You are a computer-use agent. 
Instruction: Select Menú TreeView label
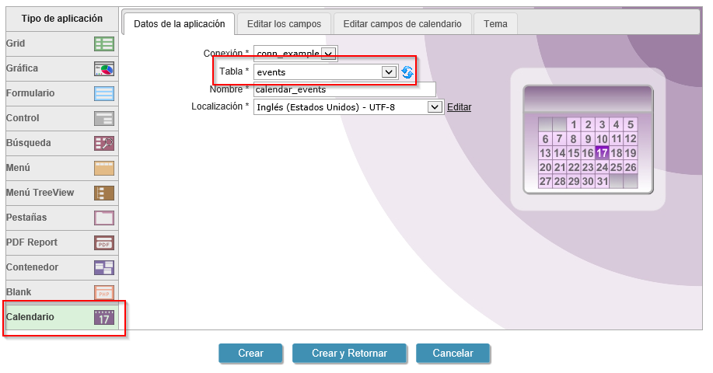point(40,192)
